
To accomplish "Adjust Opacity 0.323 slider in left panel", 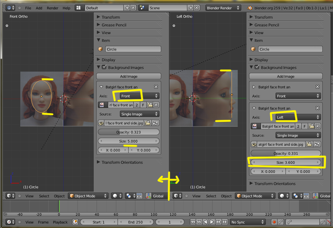I will click(129, 132).
